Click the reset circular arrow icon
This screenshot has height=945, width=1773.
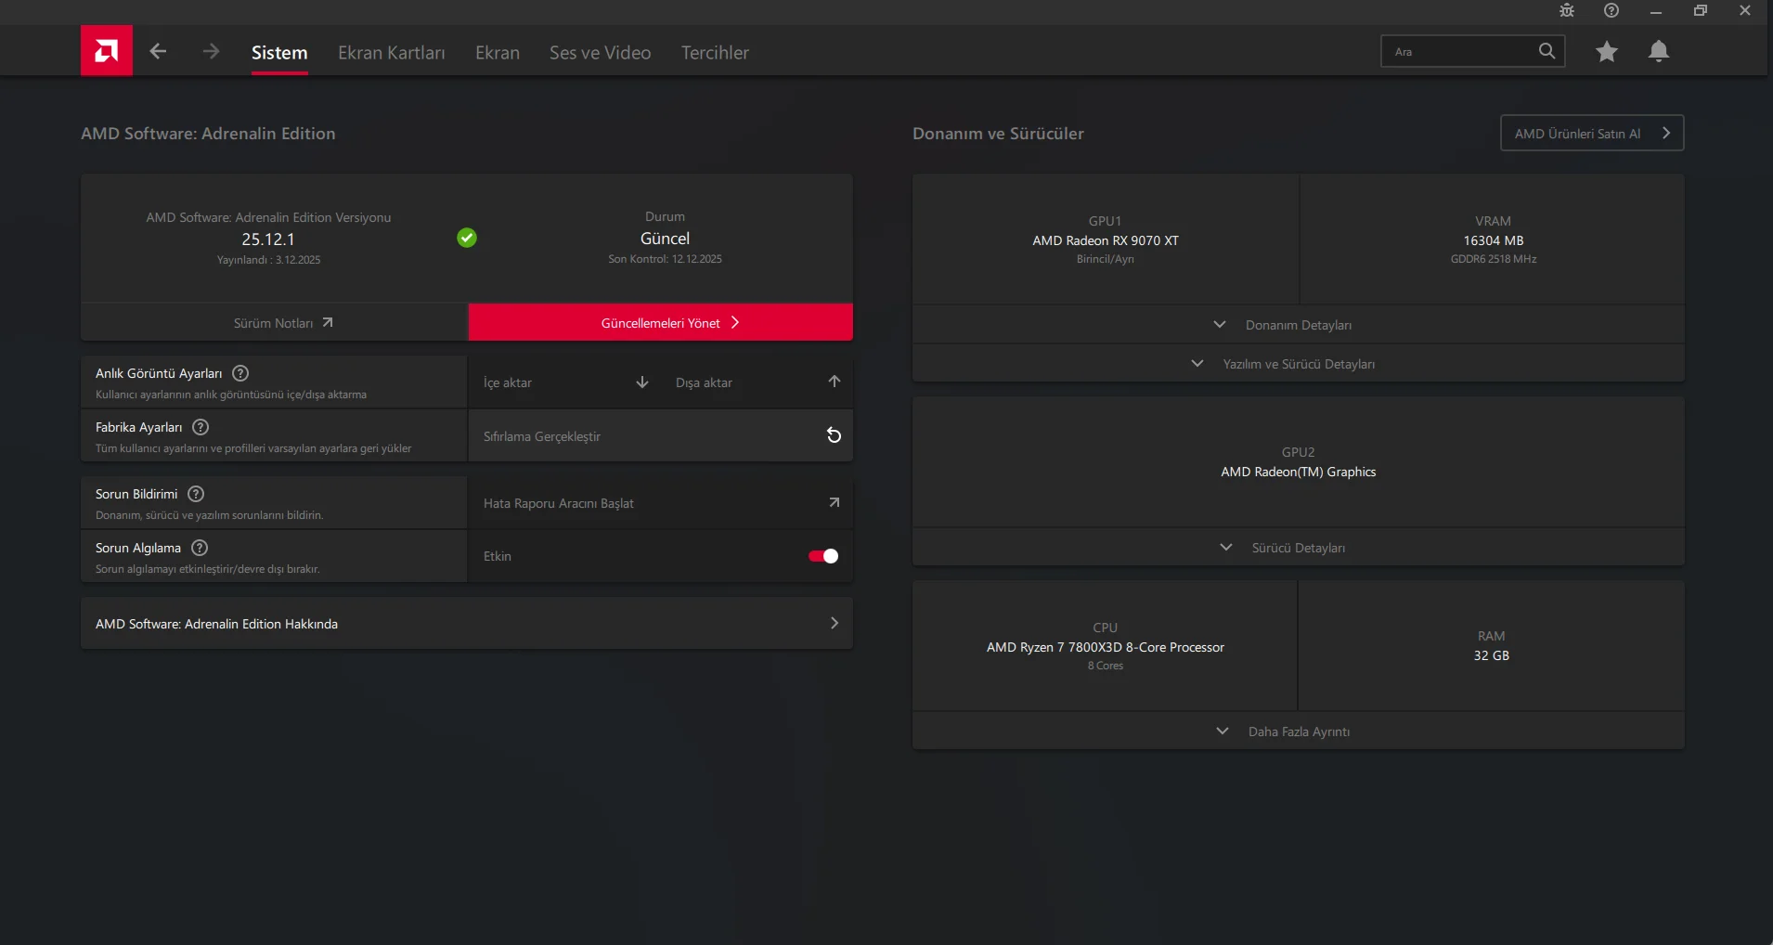click(x=834, y=435)
